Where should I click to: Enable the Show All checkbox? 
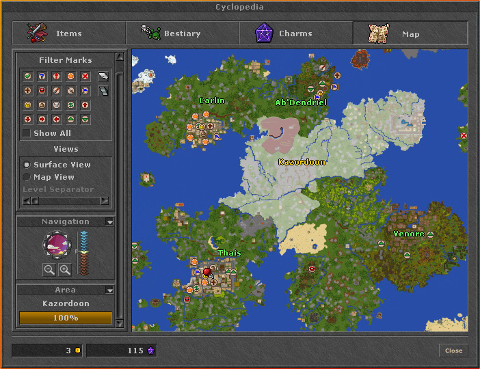[27, 133]
